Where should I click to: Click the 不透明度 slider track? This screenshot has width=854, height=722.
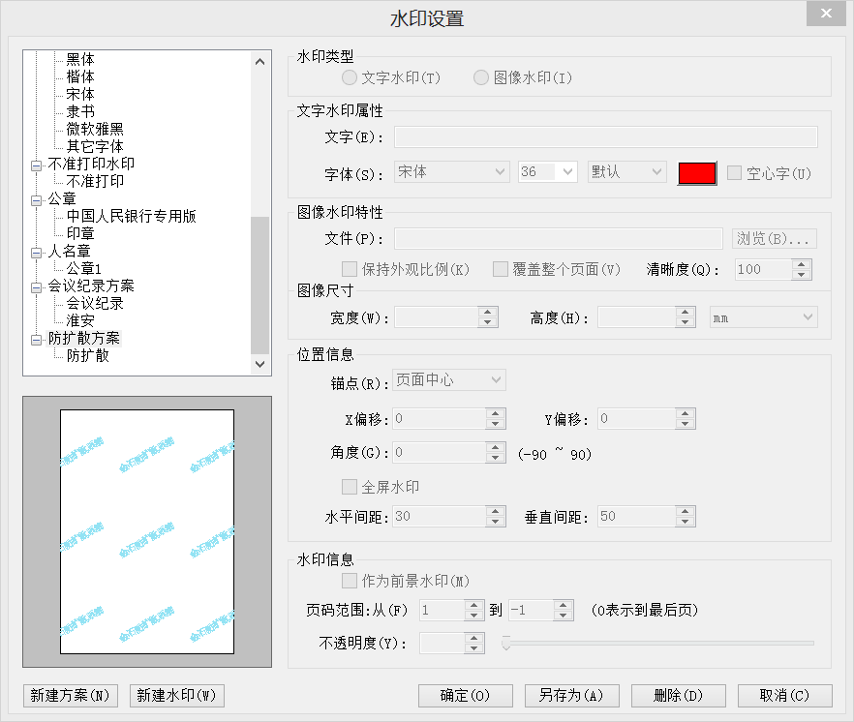(x=658, y=643)
